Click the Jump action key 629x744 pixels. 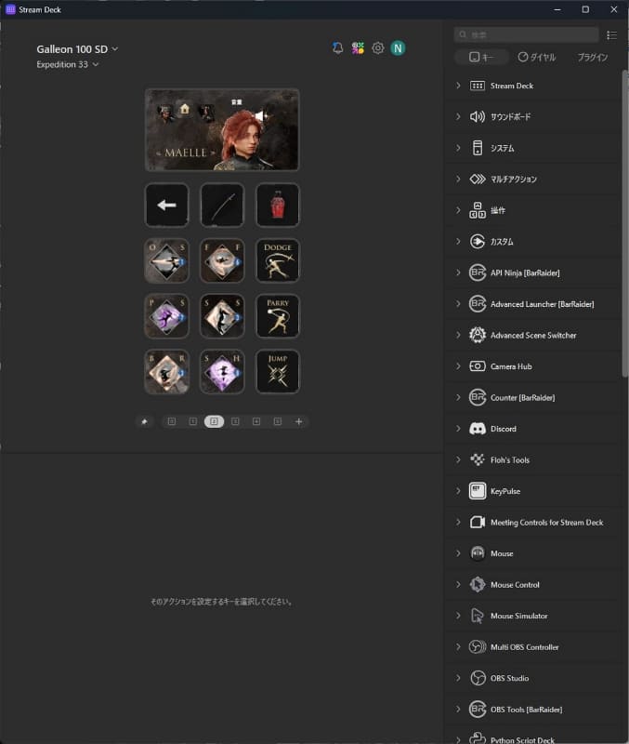point(277,371)
